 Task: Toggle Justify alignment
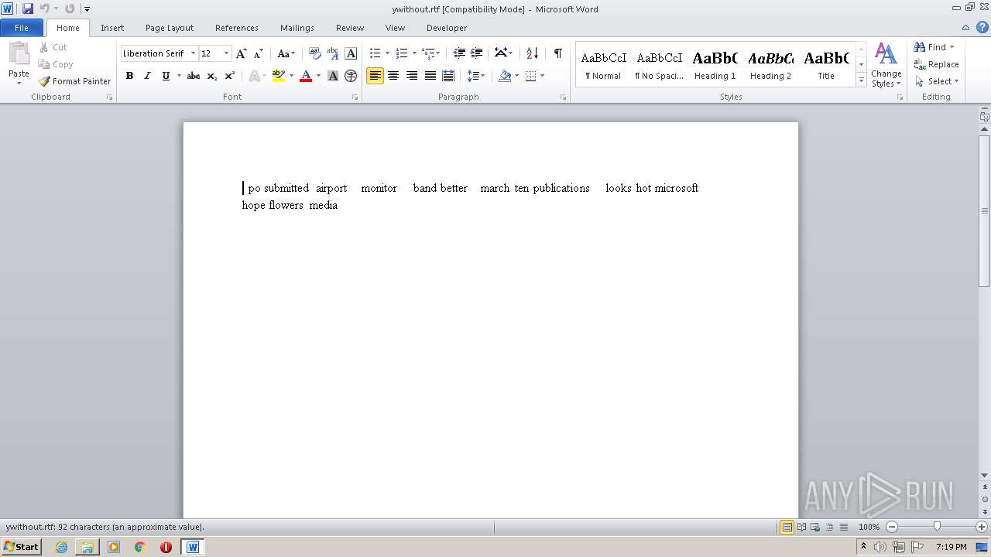[x=430, y=76]
